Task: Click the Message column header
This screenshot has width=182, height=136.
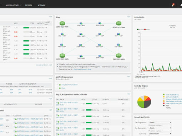Action: tap(39, 104)
